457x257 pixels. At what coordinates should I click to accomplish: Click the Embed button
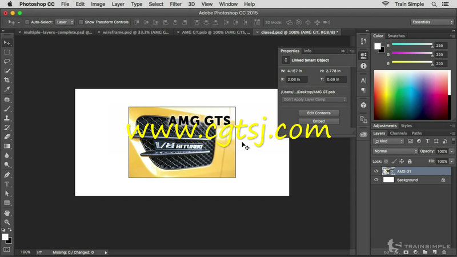pyautogui.click(x=319, y=121)
